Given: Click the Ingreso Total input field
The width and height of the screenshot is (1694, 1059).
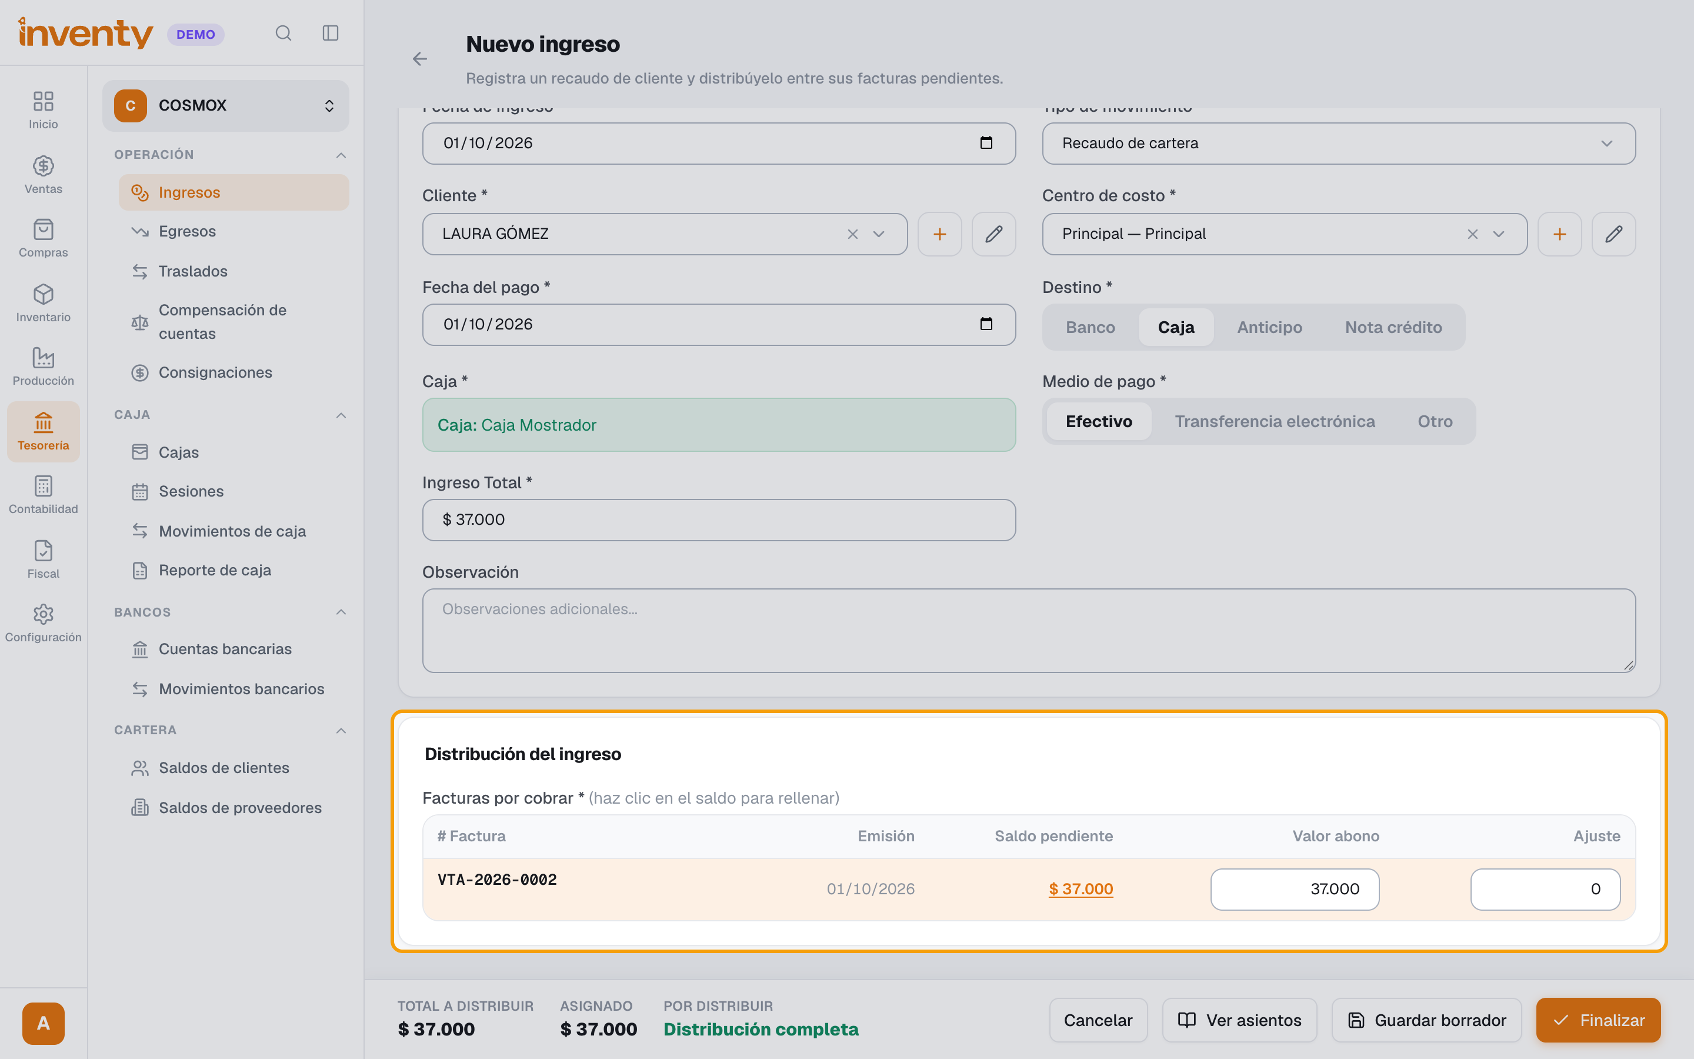Looking at the screenshot, I should [x=718, y=519].
